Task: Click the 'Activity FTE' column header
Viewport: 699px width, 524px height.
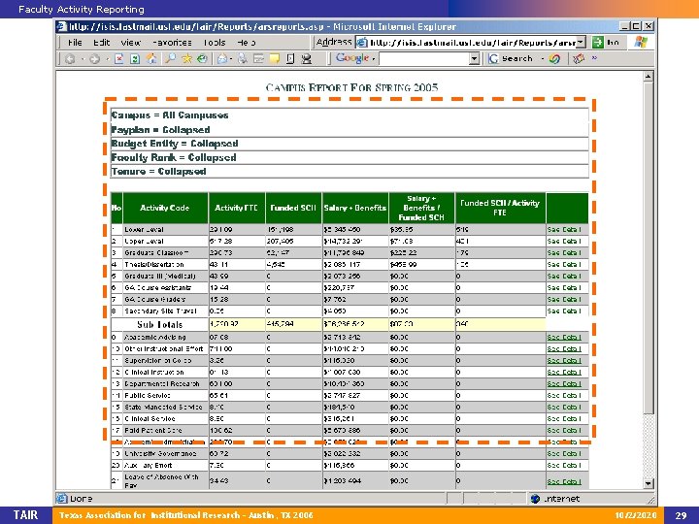Action: point(236,208)
